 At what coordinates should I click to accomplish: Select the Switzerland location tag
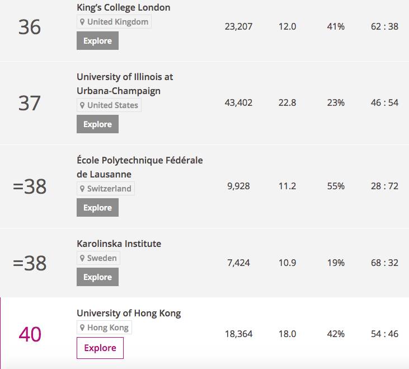(106, 189)
